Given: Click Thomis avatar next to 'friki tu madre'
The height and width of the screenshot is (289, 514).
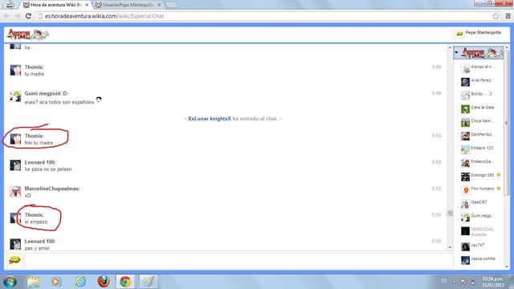Looking at the screenshot, I should (15, 139).
